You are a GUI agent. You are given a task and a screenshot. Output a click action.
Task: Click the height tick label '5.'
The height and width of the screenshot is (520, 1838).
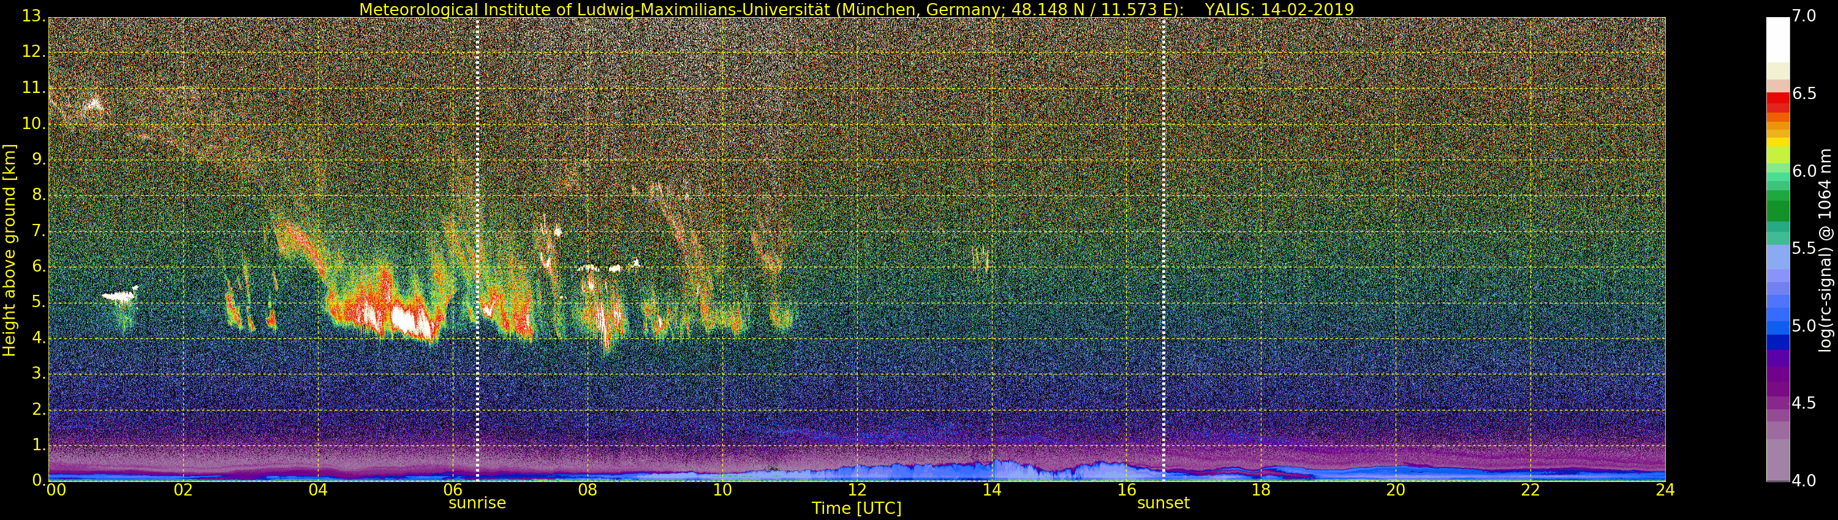[x=39, y=302]
